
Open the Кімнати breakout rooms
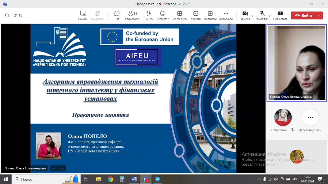click(x=196, y=15)
